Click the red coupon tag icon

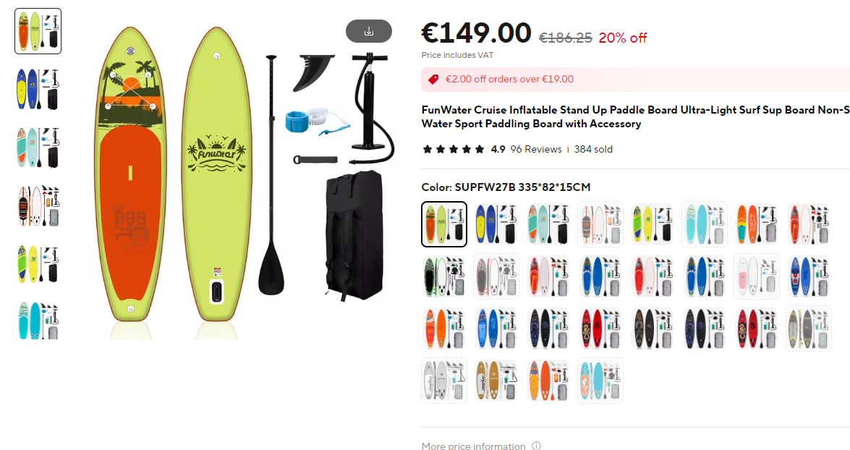433,79
